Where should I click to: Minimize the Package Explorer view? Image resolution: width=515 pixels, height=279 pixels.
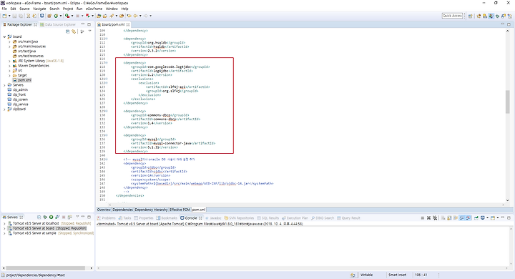[x=83, y=24]
